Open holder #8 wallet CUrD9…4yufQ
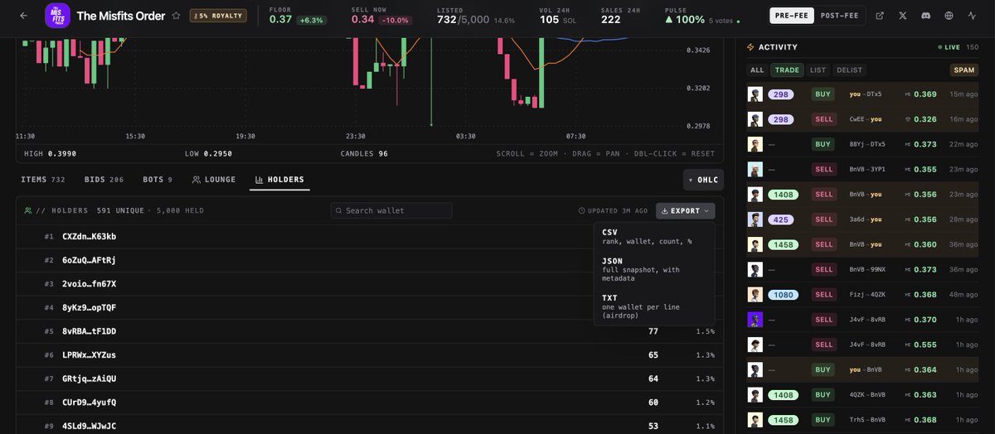 click(x=89, y=403)
